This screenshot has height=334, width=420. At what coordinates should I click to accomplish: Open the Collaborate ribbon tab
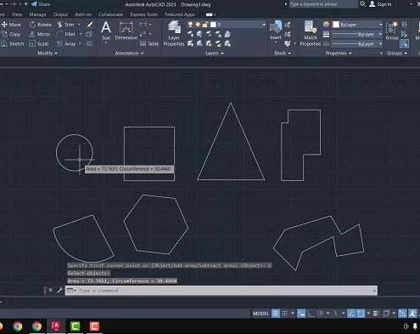click(x=110, y=14)
